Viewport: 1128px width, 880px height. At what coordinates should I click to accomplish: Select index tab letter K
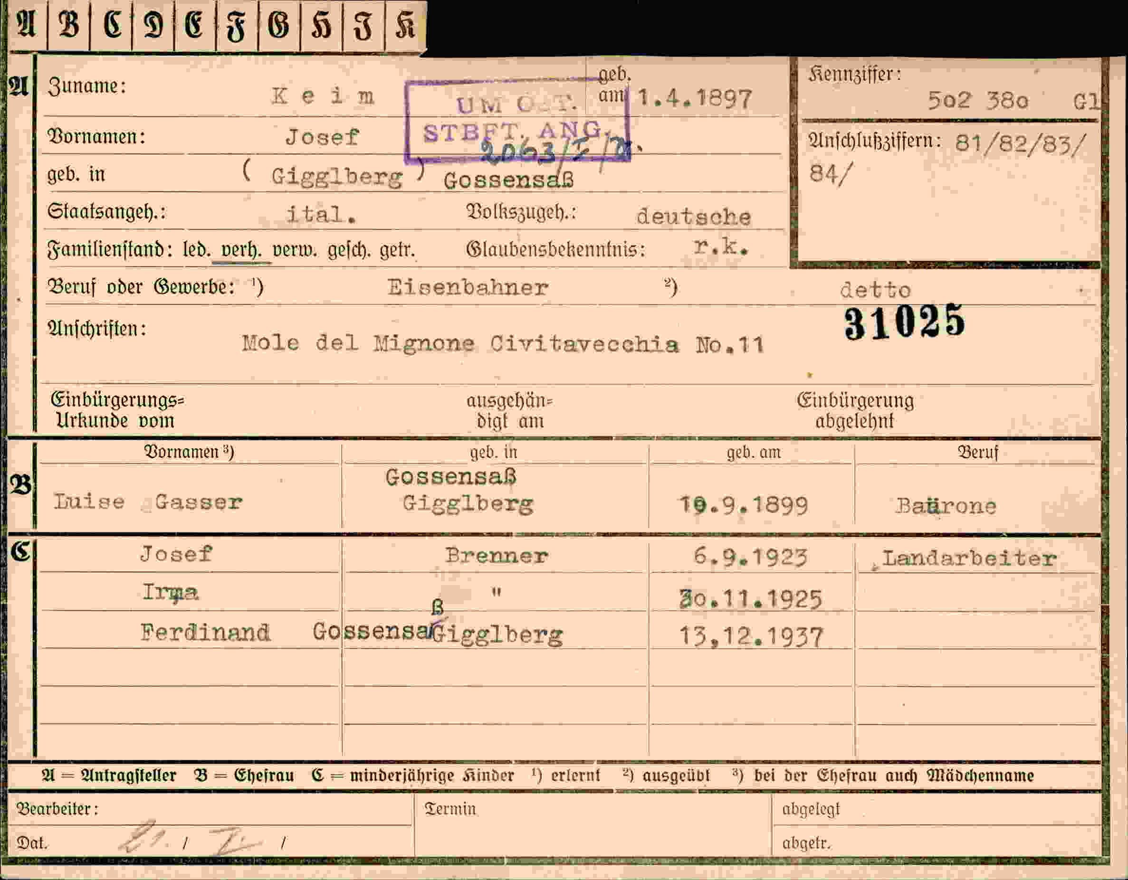(405, 26)
